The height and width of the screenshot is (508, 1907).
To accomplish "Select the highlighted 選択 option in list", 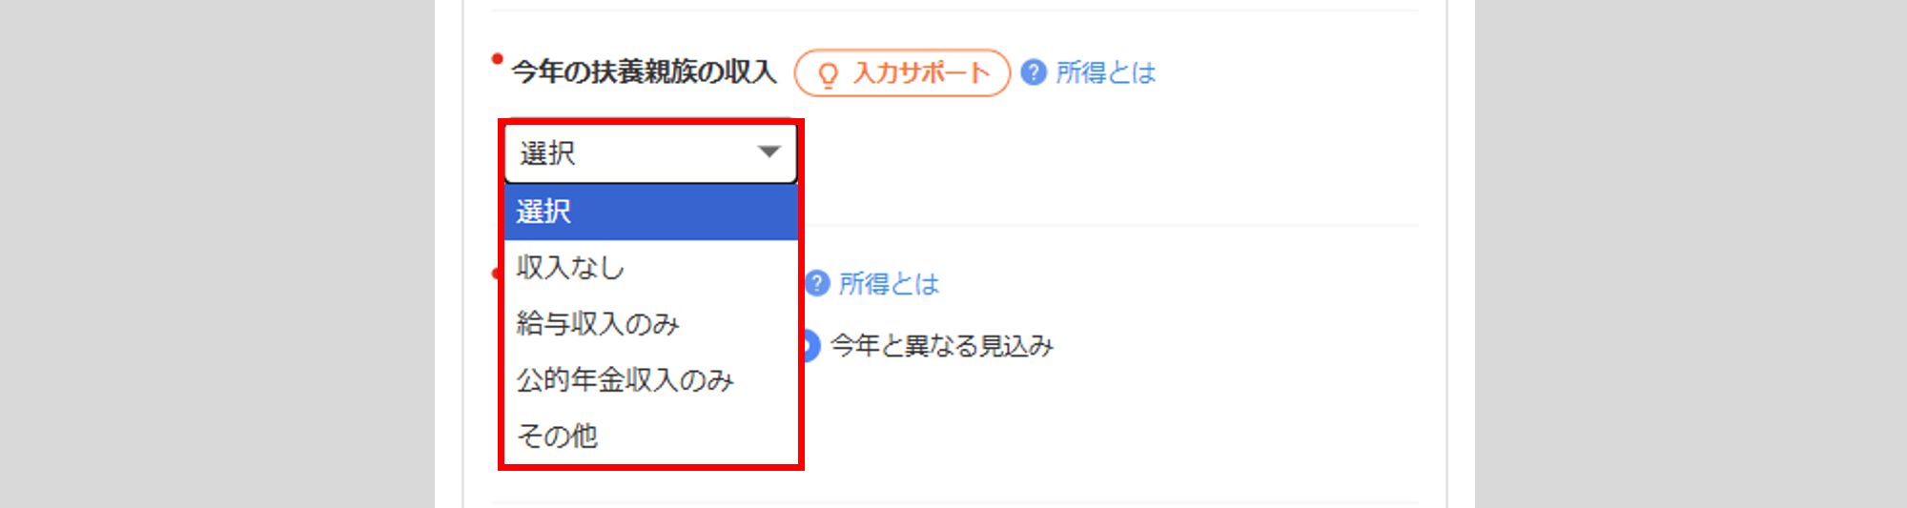I will pyautogui.click(x=650, y=212).
